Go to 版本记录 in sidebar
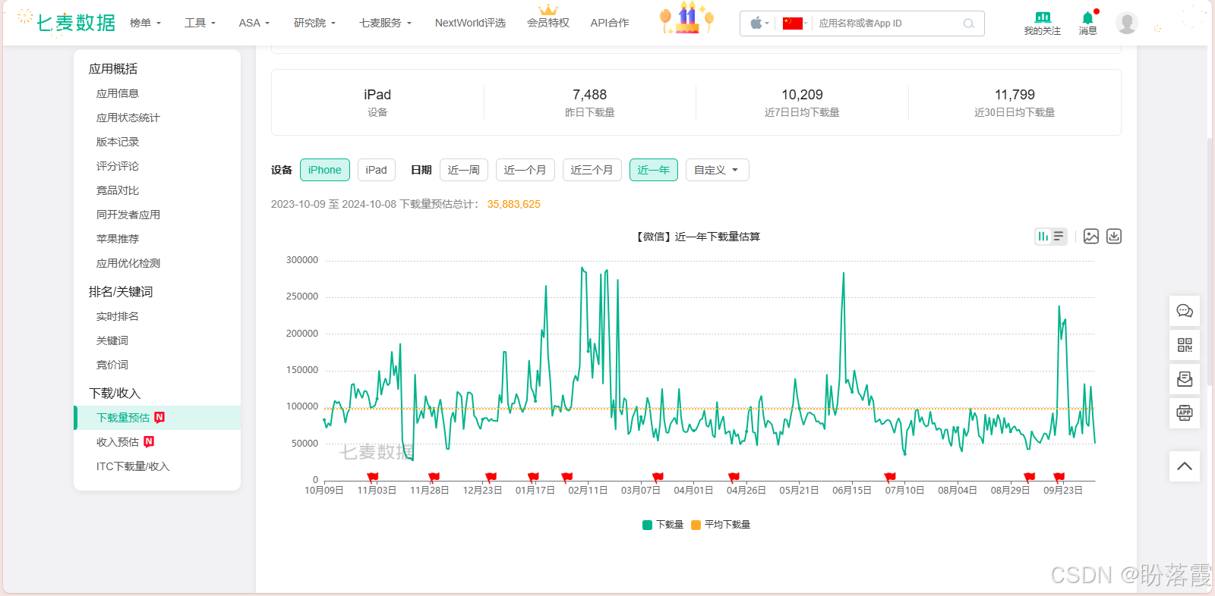Screen dimensions: 1215x596 pos(118,142)
